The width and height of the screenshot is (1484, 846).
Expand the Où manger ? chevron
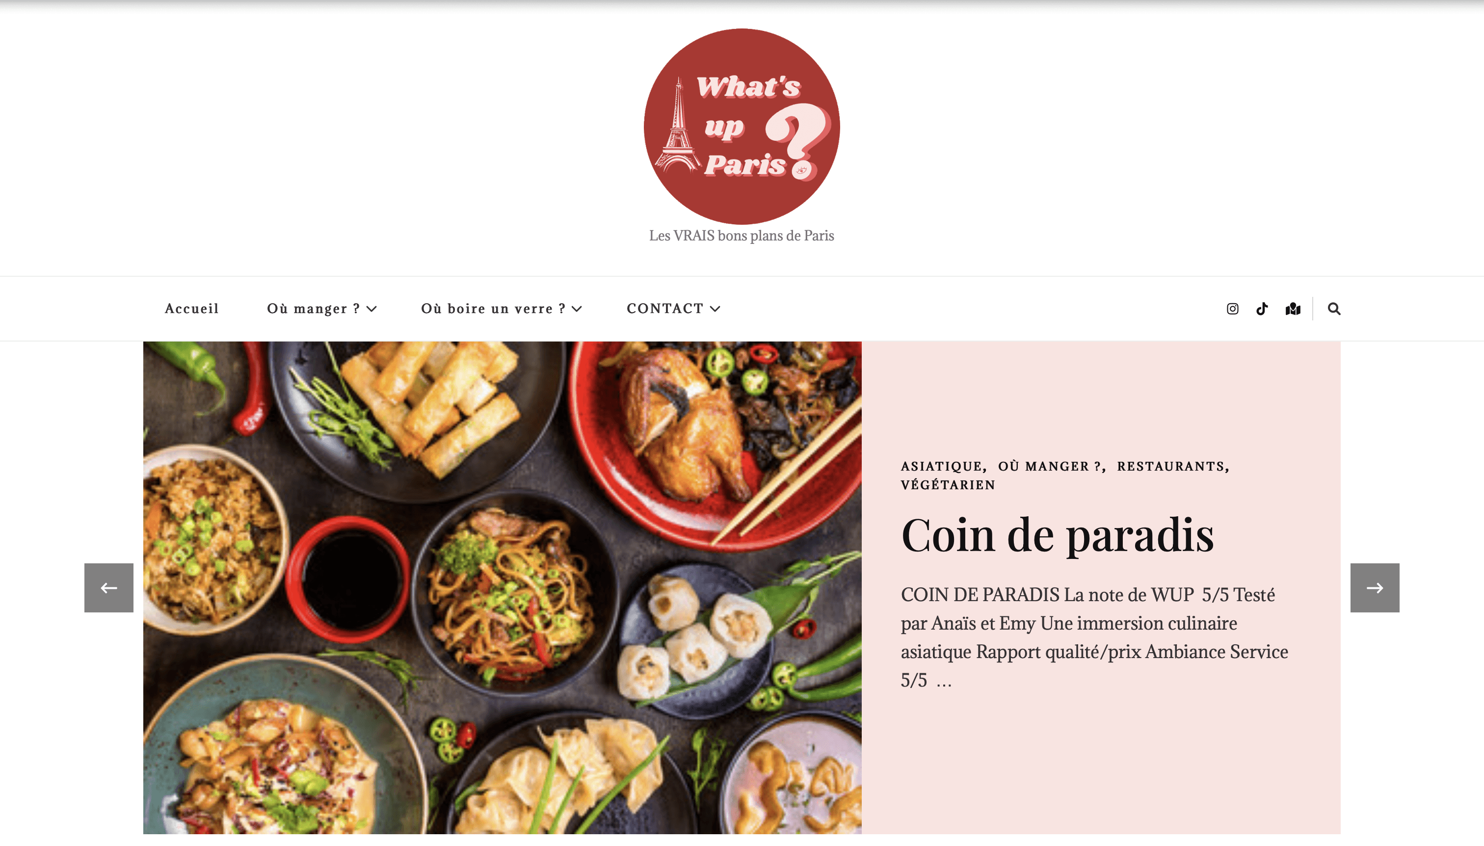click(372, 309)
